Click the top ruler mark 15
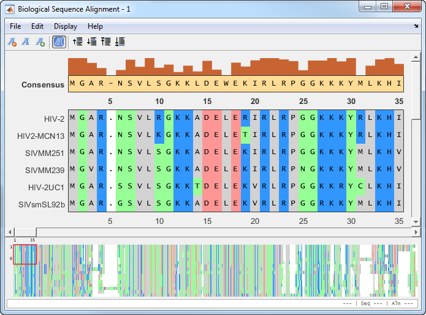 (207, 102)
